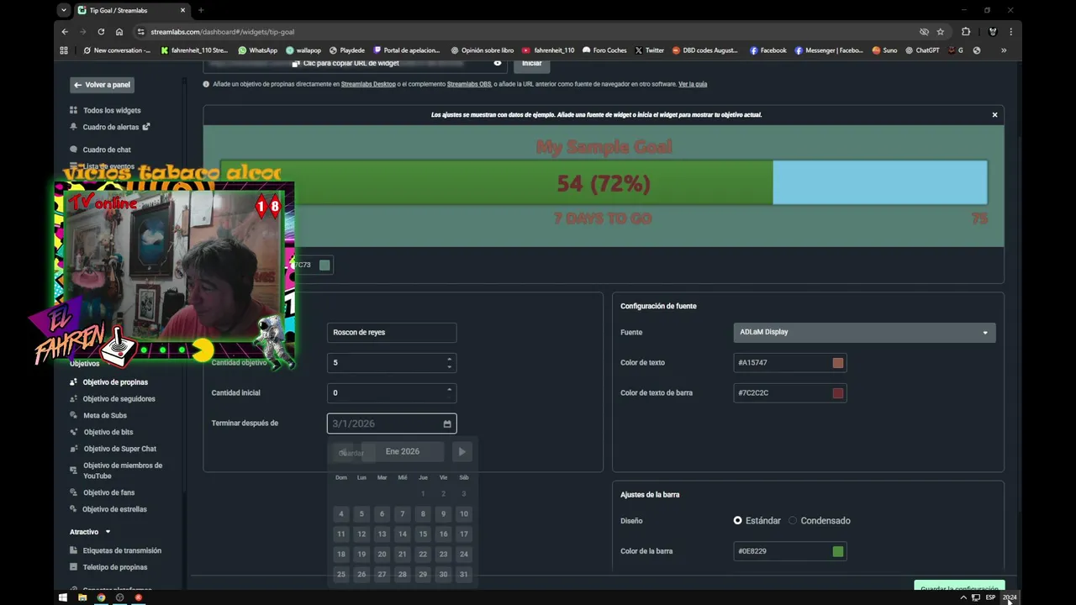Viewport: 1076px width, 605px height.
Task: Copy the widget URL field
Action: (356, 64)
